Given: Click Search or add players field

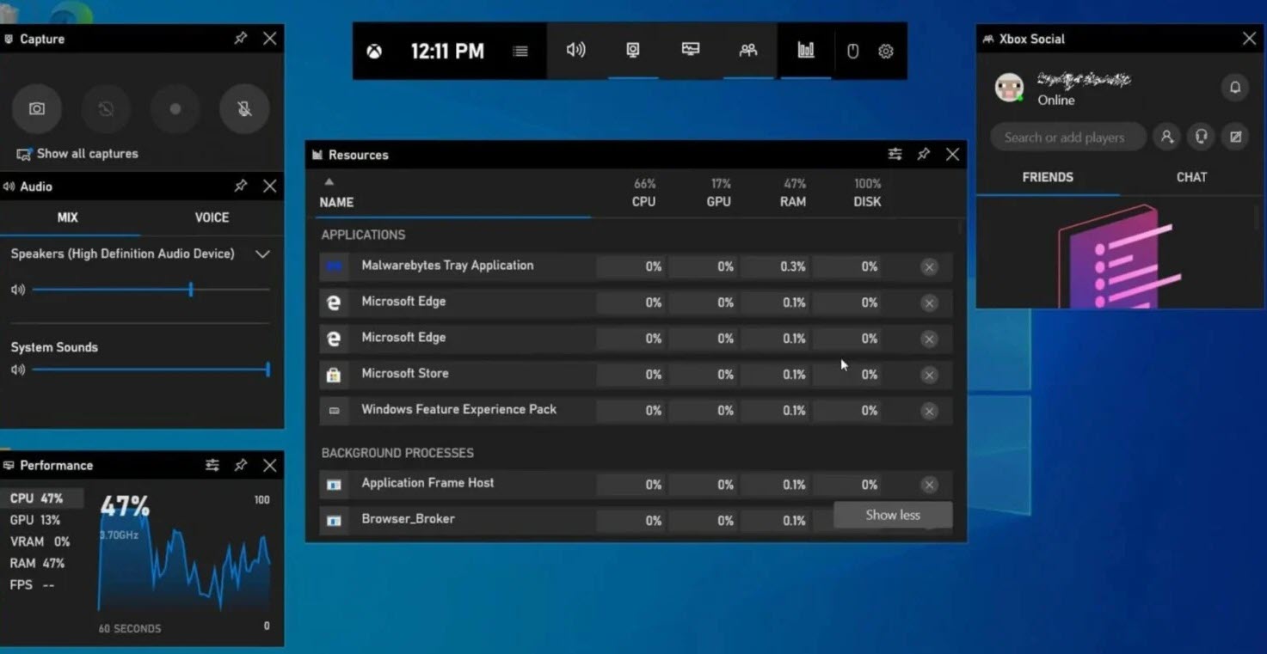Looking at the screenshot, I should 1068,138.
